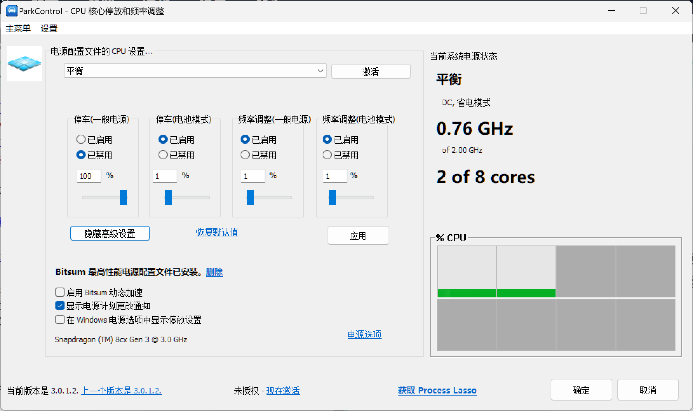Open the 主菜单 menu

pos(18,28)
